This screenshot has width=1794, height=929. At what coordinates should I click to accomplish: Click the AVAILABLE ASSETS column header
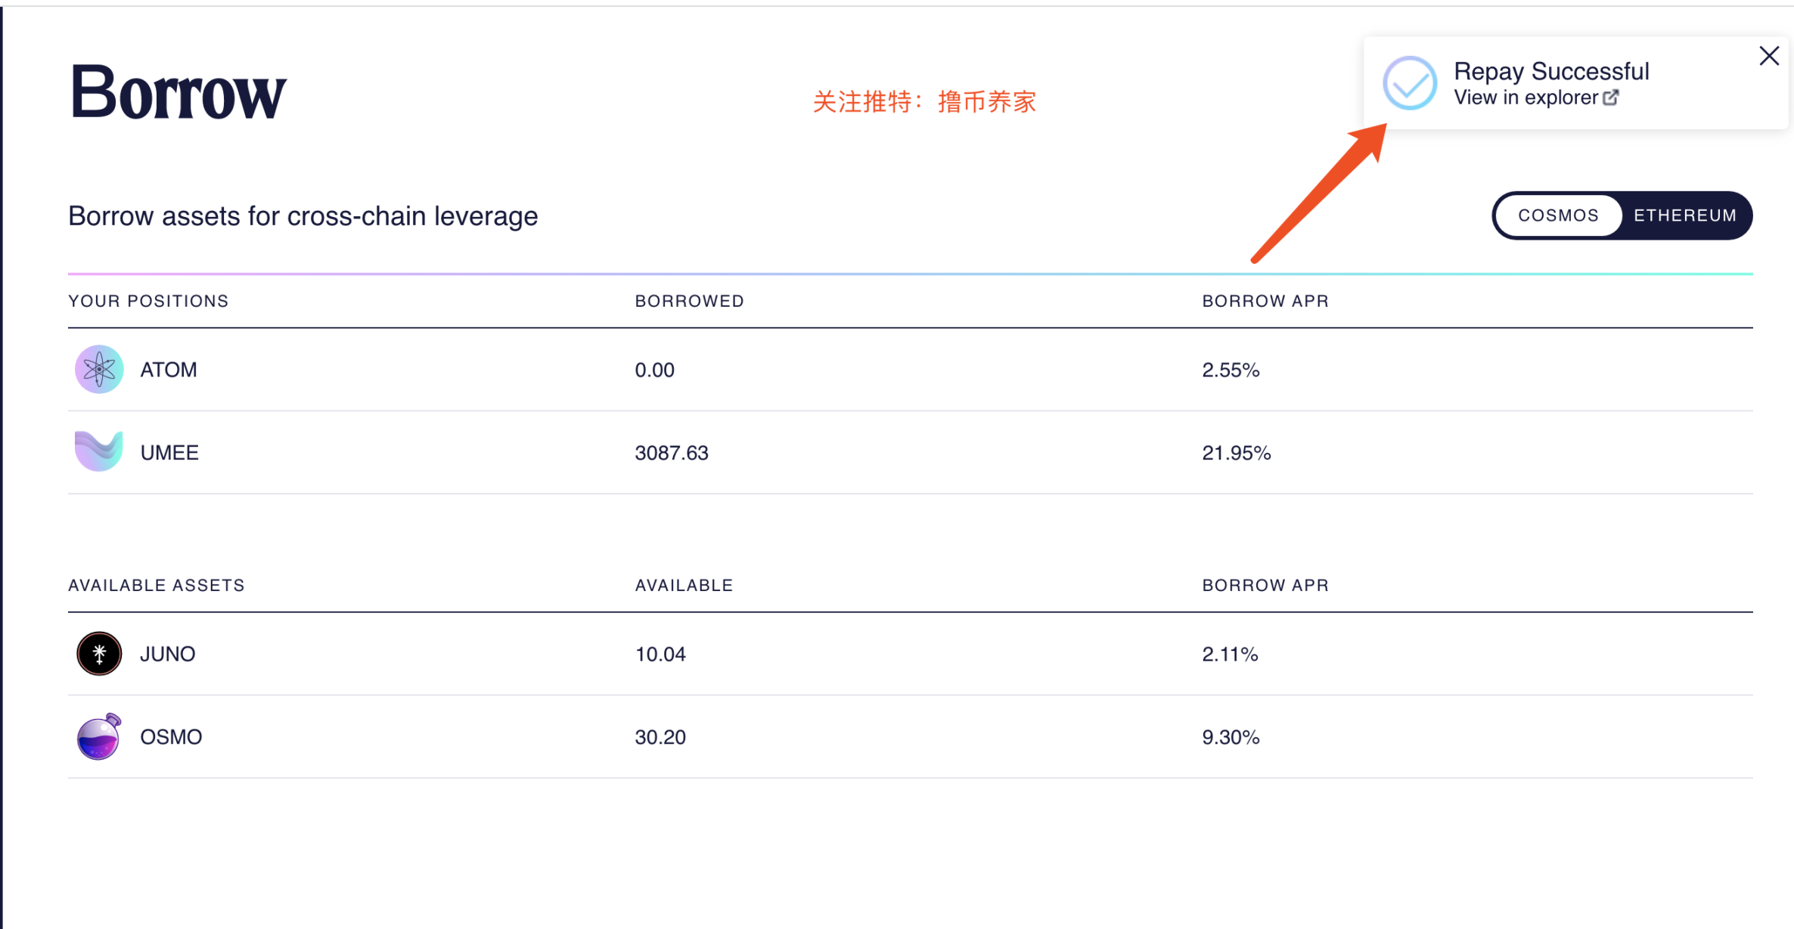[x=157, y=585]
